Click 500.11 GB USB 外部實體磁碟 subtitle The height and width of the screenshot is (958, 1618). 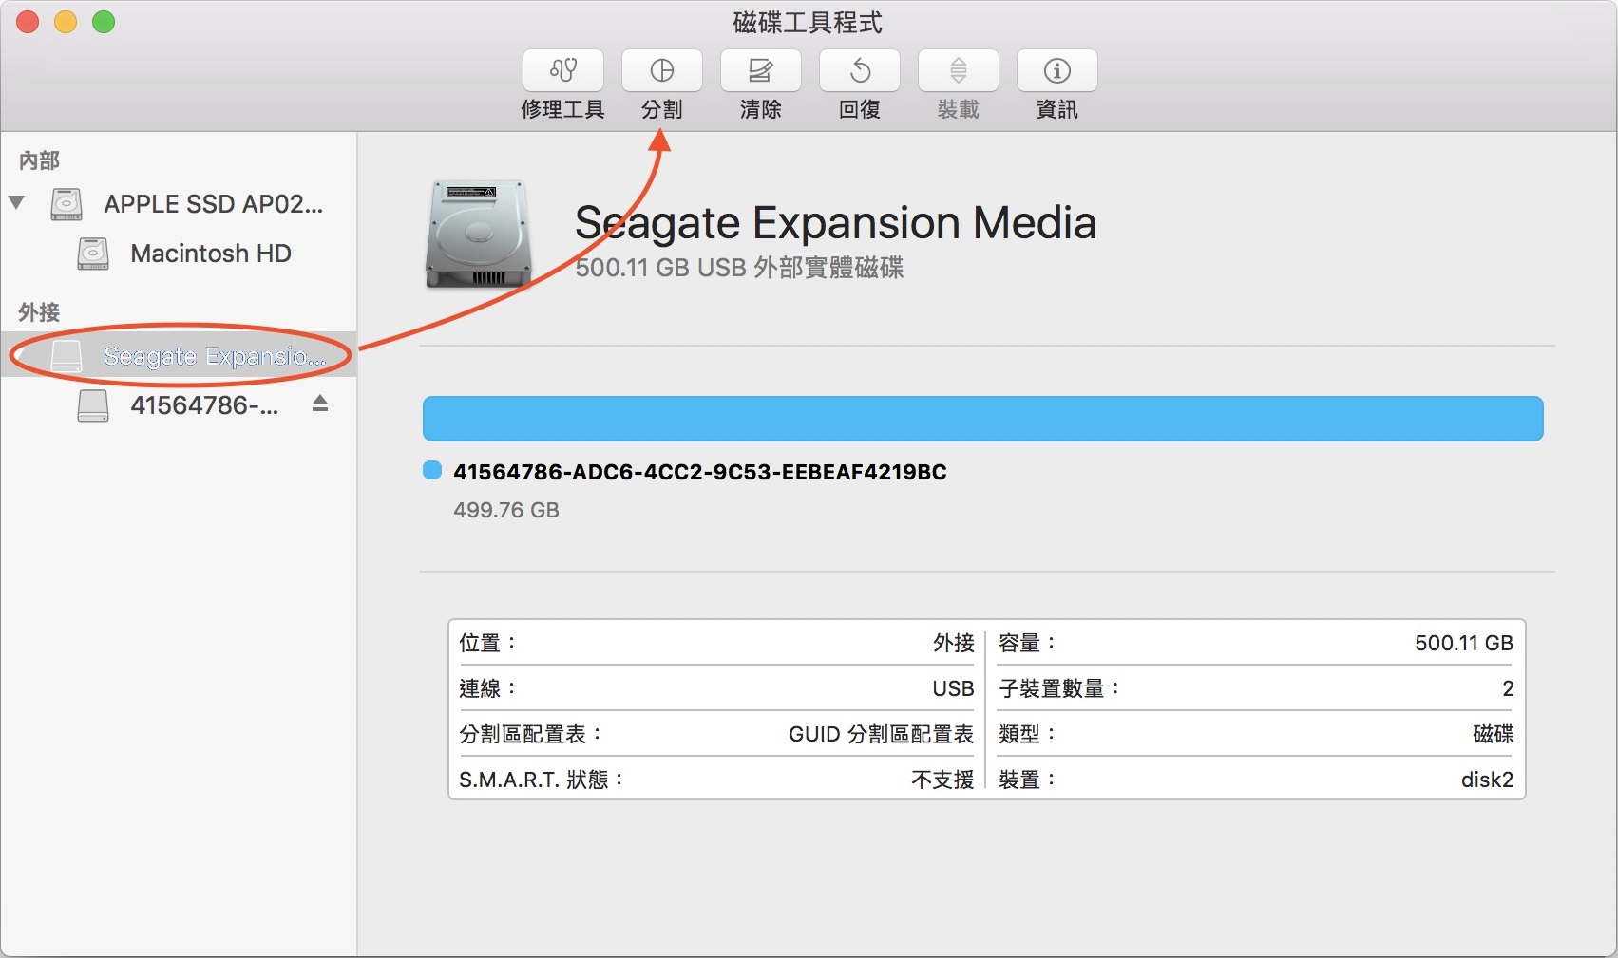[x=739, y=268]
